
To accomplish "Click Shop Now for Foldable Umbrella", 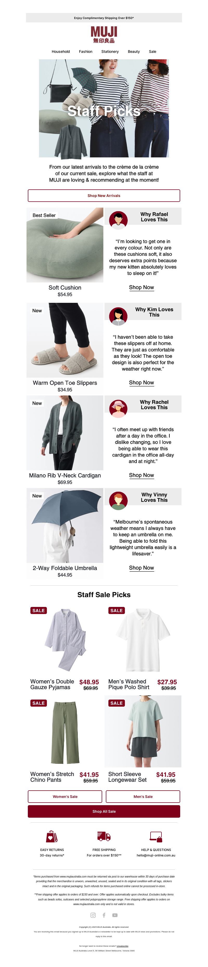I will pos(141,568).
